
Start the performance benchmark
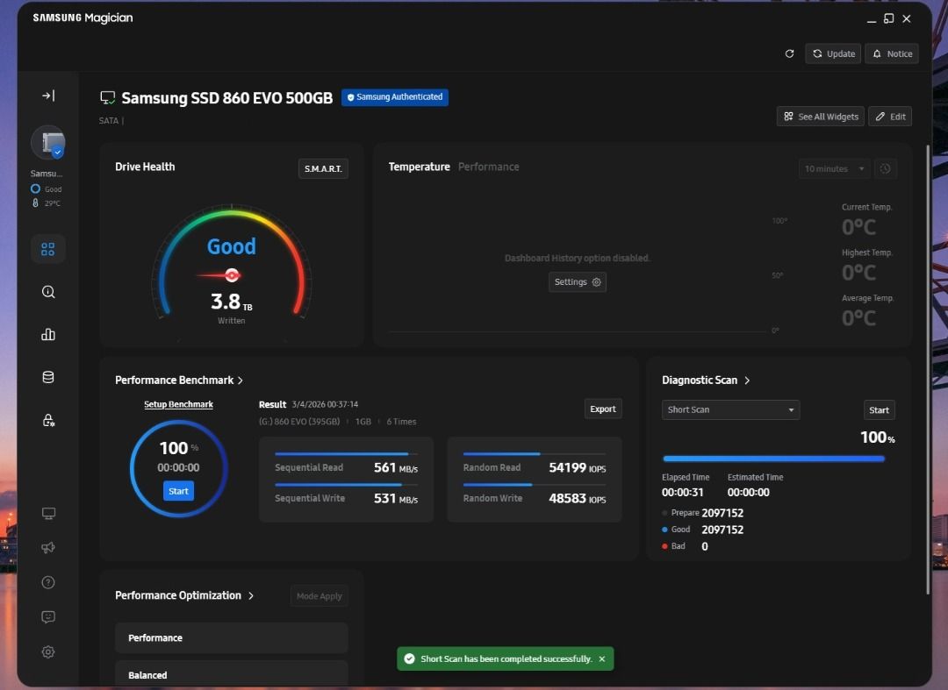point(178,491)
